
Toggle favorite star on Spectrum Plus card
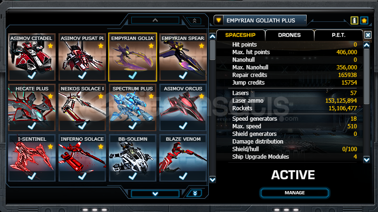(x=151, y=96)
